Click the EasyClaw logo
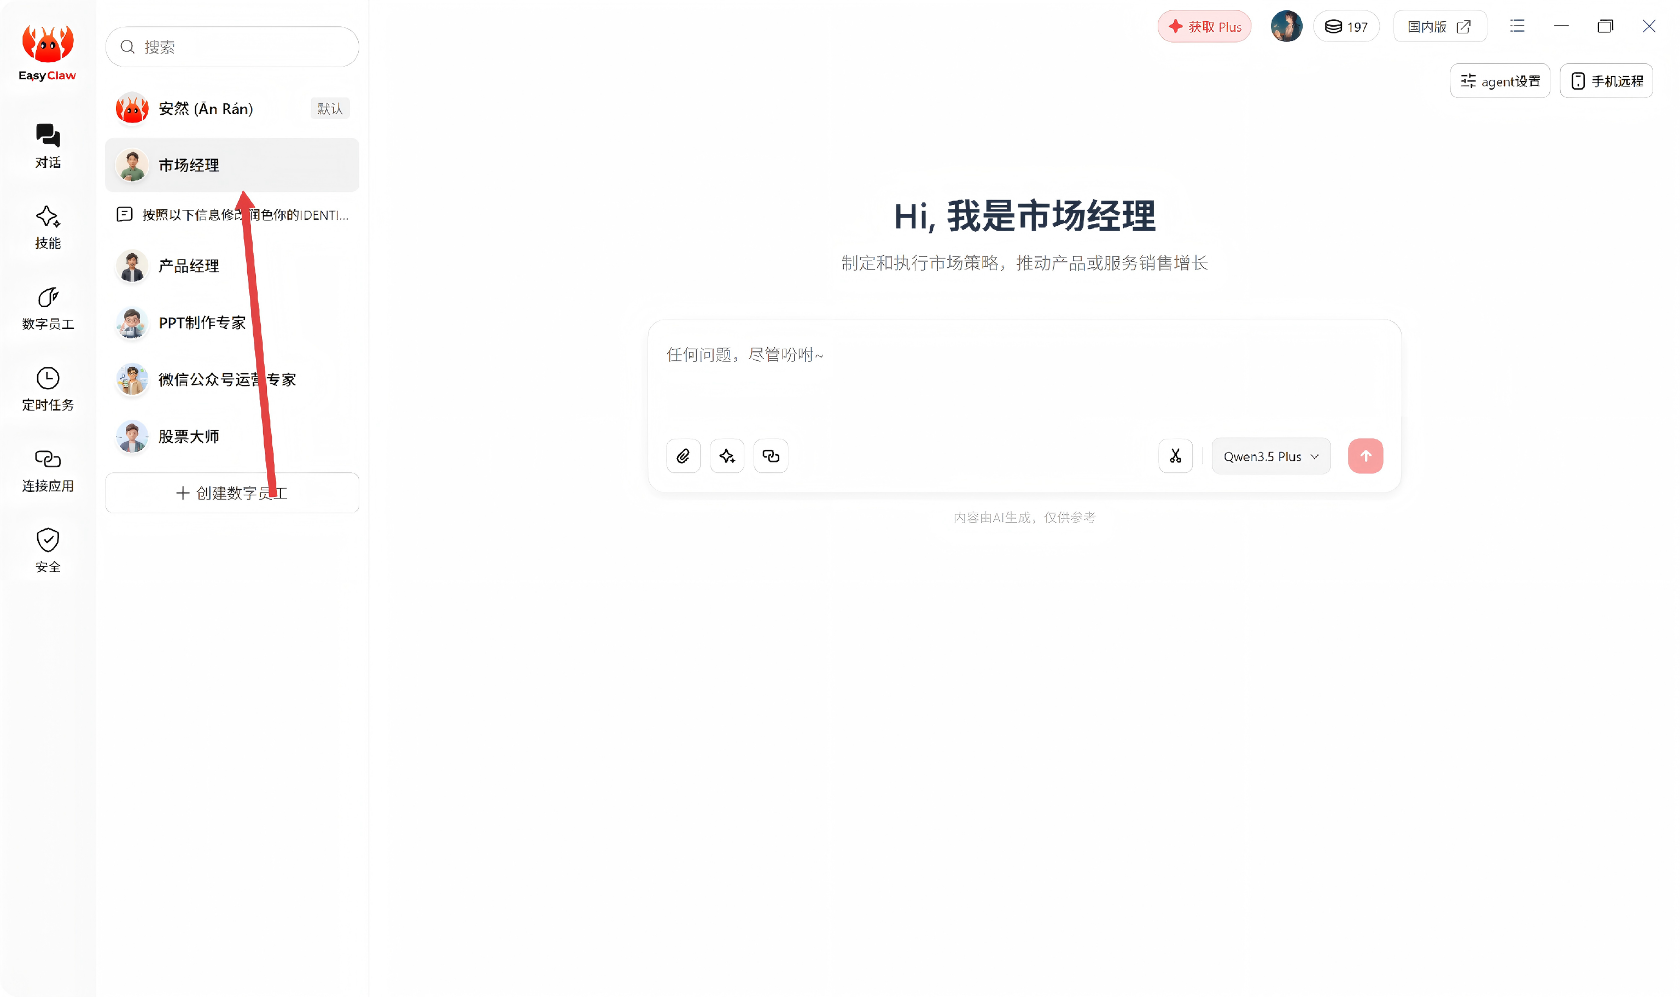The width and height of the screenshot is (1680, 997). point(47,52)
